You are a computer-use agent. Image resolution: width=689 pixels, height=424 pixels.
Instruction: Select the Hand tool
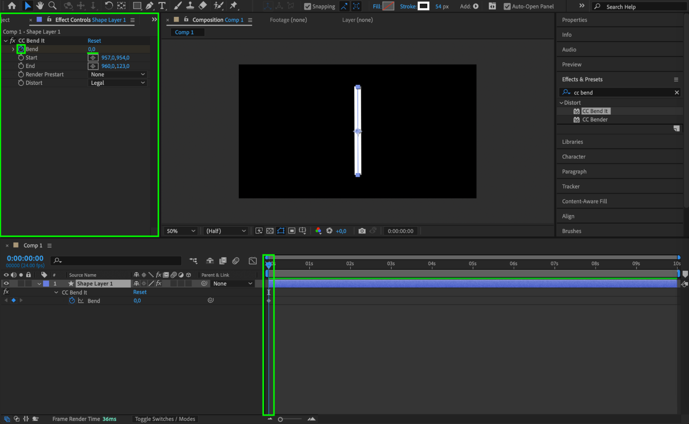40,6
